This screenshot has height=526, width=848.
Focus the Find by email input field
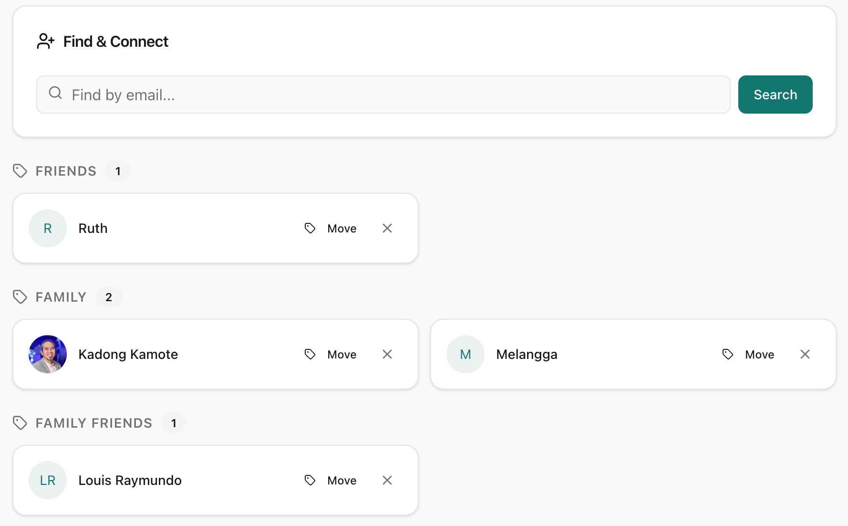click(383, 95)
